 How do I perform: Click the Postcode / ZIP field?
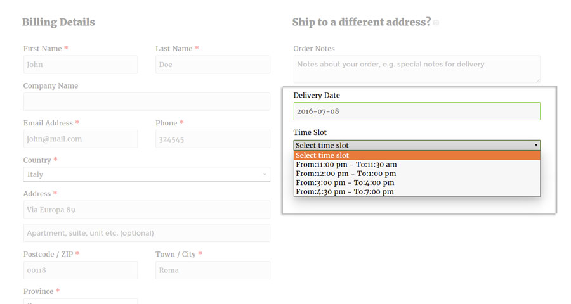click(x=81, y=270)
